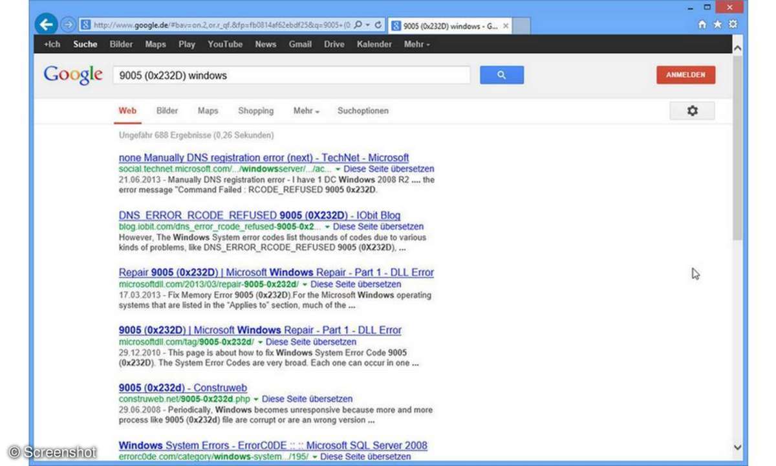Screen dimensions: 776x466
Task: Click the blue Google search button
Action: (x=501, y=75)
